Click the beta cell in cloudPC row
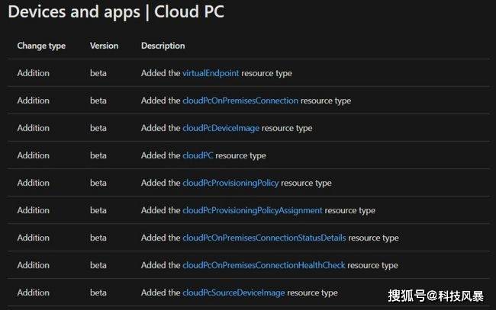The image size is (496, 310). [98, 155]
